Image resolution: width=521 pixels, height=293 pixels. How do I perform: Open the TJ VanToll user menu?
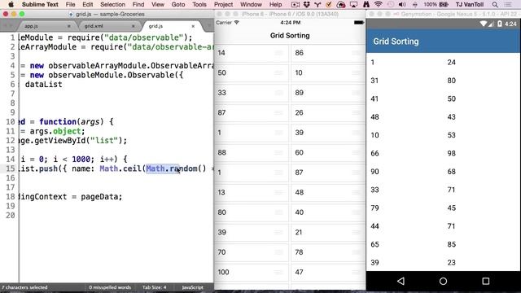[x=470, y=4]
